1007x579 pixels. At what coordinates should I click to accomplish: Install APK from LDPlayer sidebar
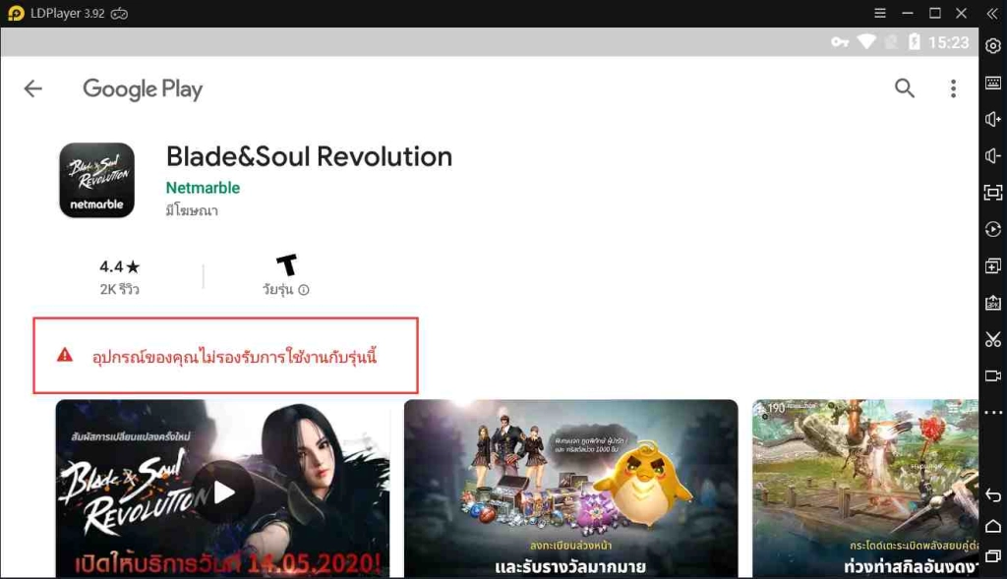pos(993,303)
